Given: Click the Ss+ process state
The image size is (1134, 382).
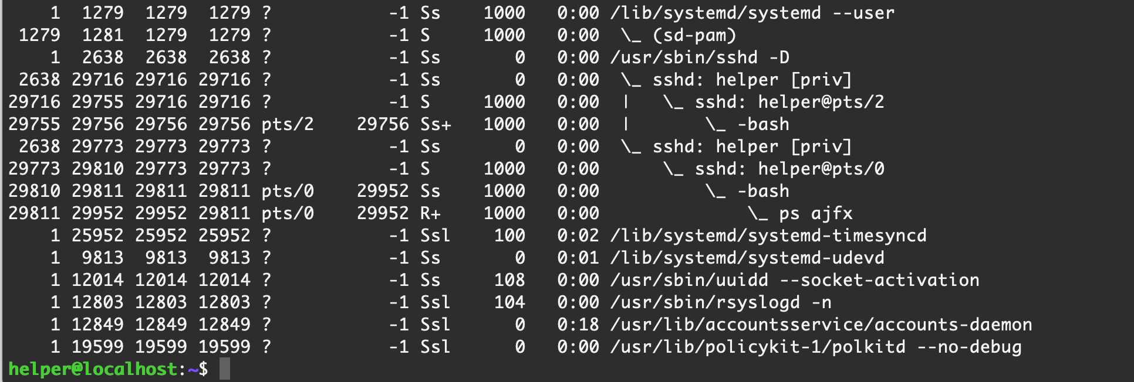Looking at the screenshot, I should pyautogui.click(x=436, y=124).
